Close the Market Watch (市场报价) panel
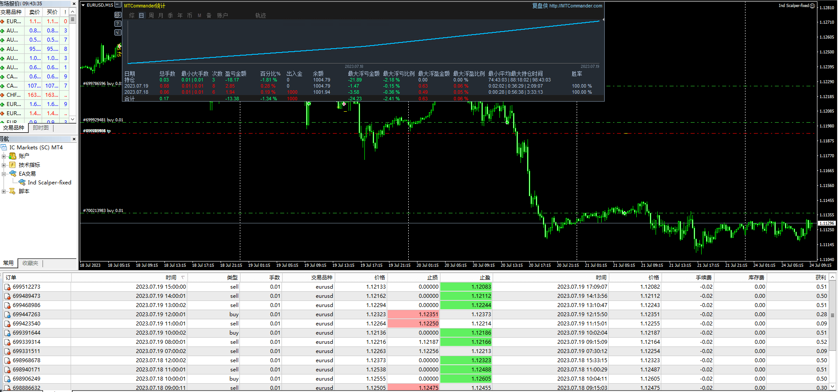This screenshot has width=838, height=392. click(x=74, y=4)
